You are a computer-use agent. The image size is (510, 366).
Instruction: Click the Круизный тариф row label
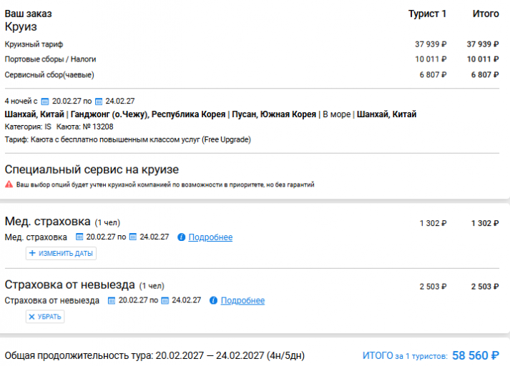click(34, 44)
